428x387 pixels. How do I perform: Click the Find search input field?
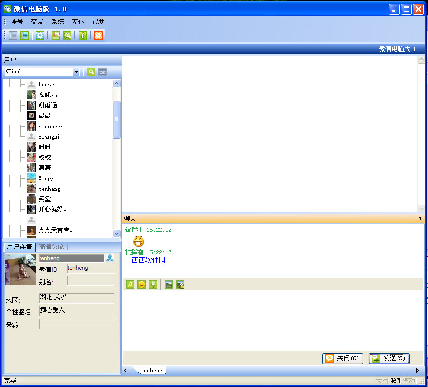pyautogui.click(x=39, y=72)
